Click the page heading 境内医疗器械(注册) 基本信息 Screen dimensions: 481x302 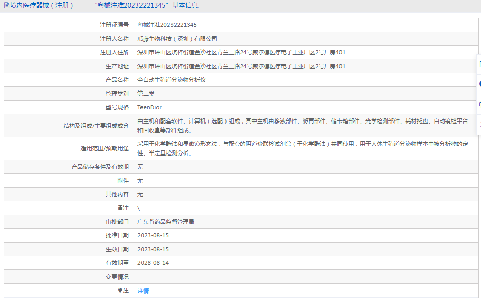(x=104, y=5)
